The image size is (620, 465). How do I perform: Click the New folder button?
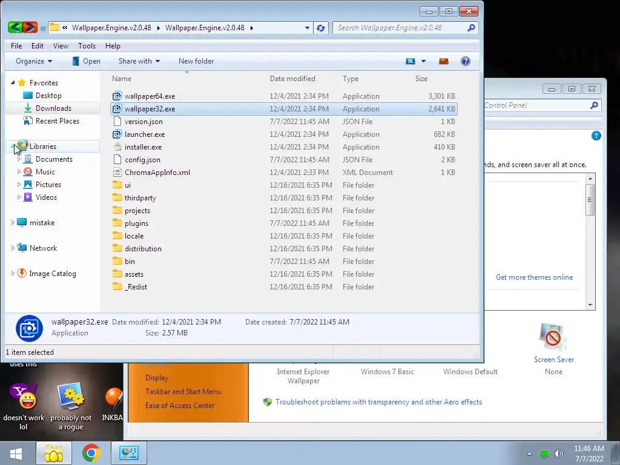pyautogui.click(x=196, y=61)
